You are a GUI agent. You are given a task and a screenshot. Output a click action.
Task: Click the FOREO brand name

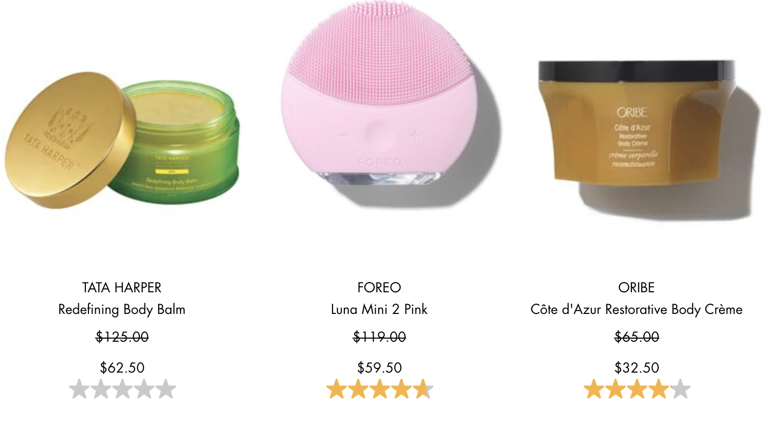click(379, 287)
